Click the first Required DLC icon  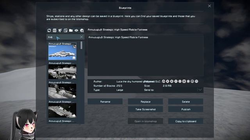pos(163,81)
